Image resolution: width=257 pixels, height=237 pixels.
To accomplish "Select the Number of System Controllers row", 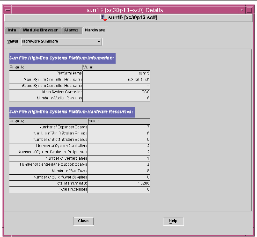I will tap(80, 146).
